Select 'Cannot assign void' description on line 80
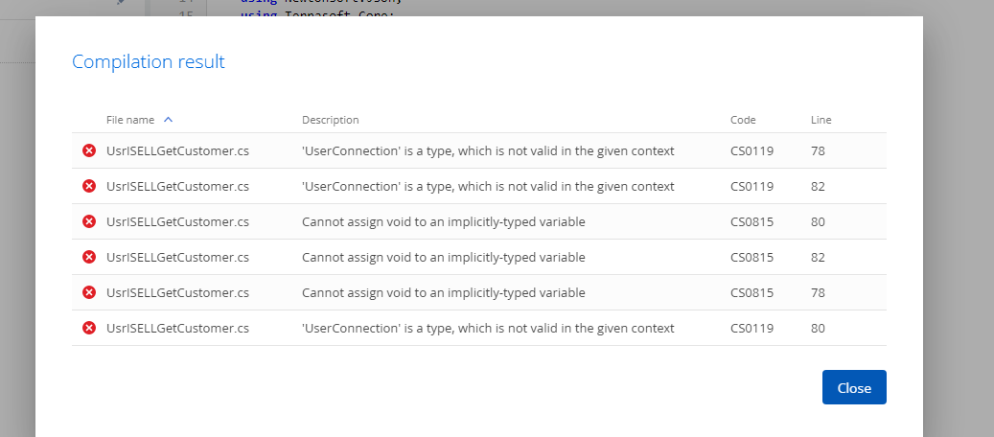The image size is (994, 437). pos(443,222)
